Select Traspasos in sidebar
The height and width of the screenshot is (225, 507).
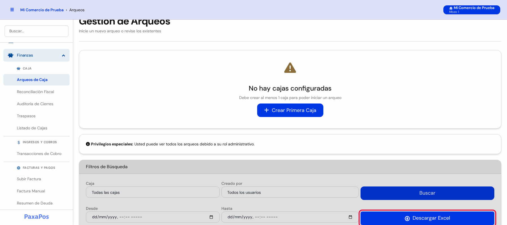tap(36, 116)
